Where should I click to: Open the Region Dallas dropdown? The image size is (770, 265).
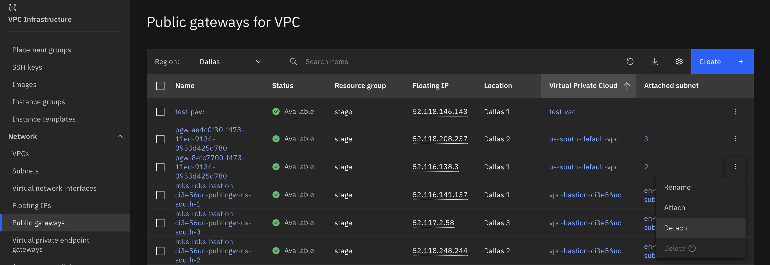click(230, 62)
